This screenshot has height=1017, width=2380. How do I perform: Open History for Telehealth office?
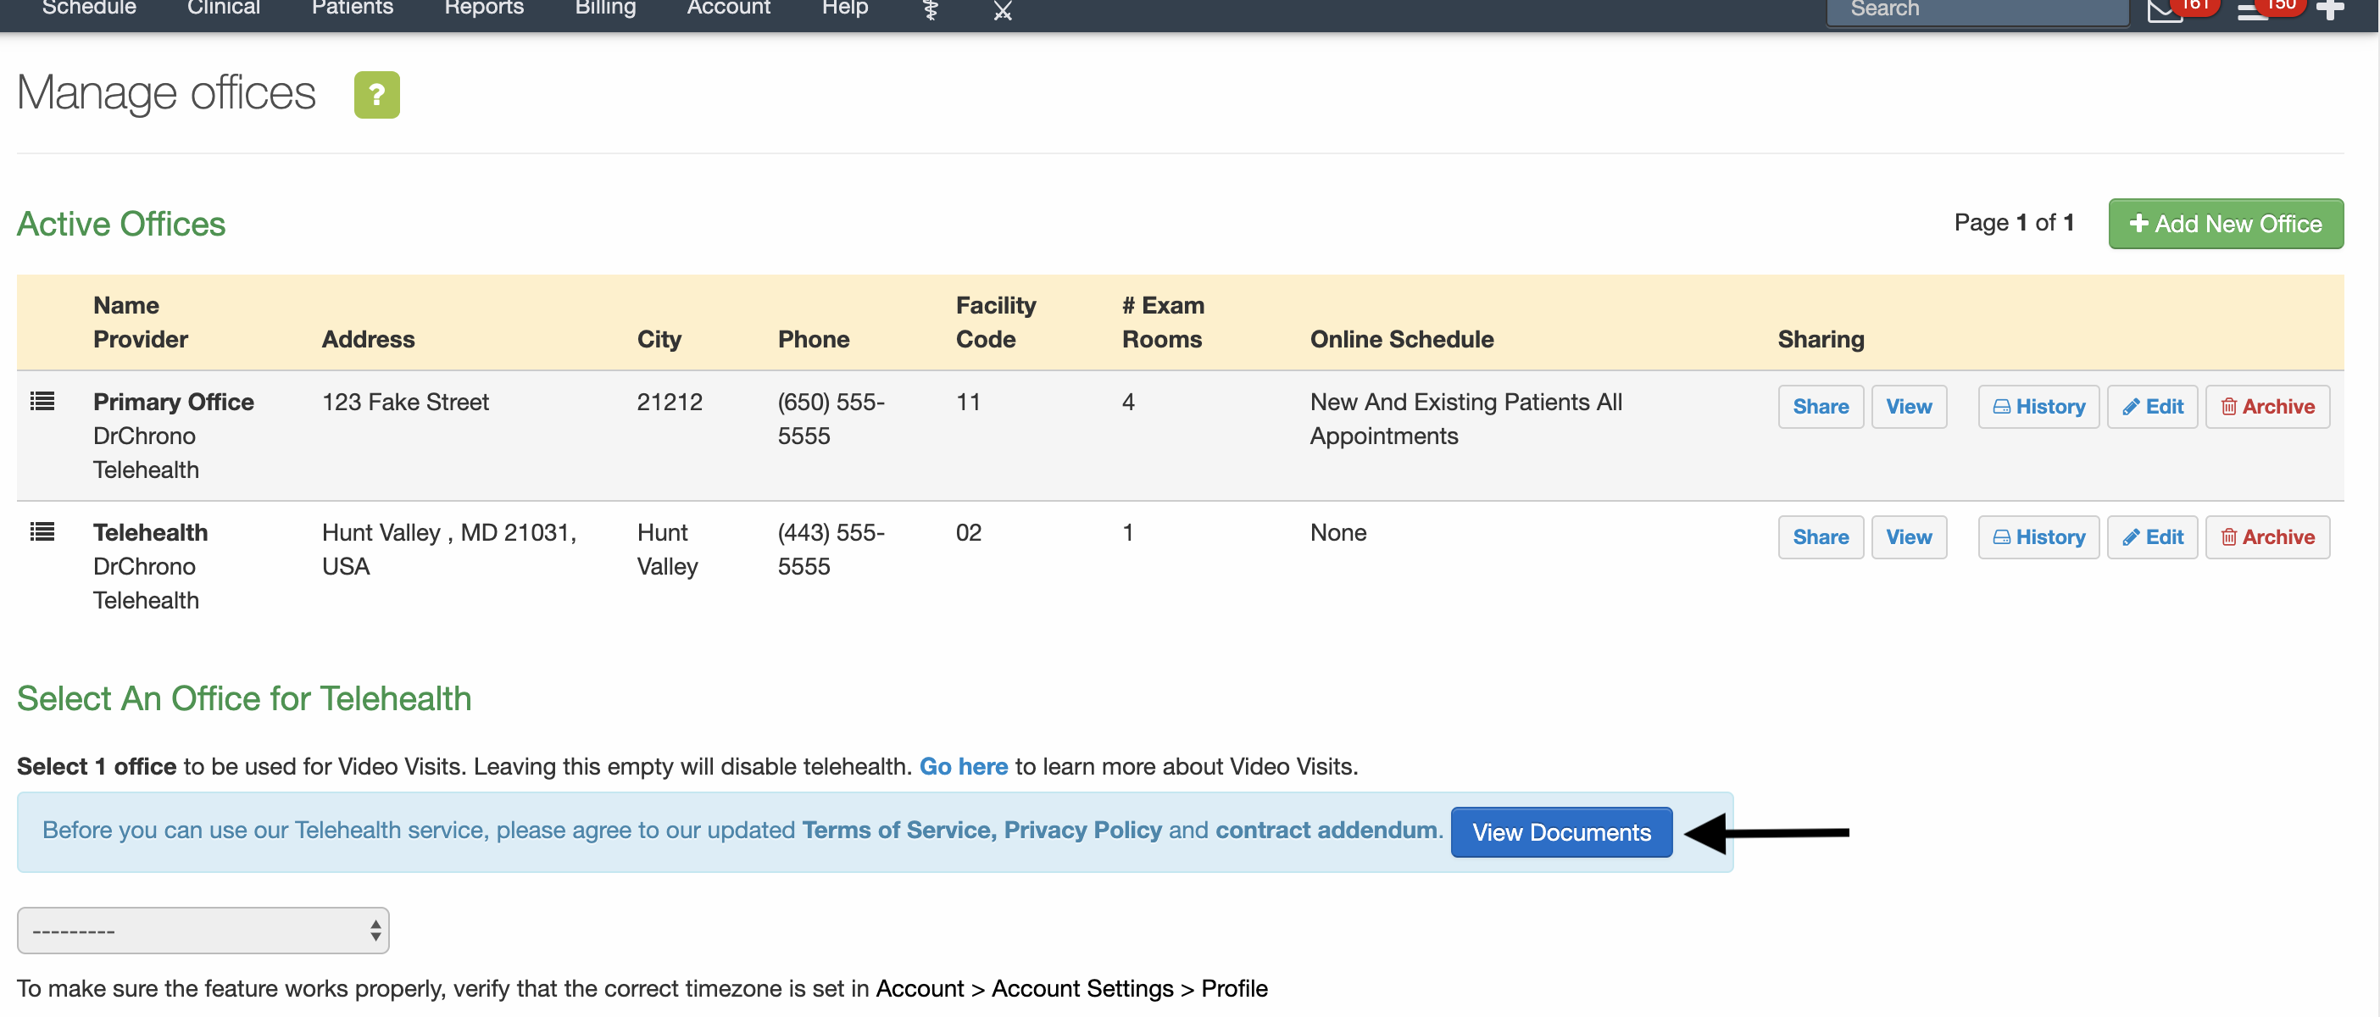2038,536
